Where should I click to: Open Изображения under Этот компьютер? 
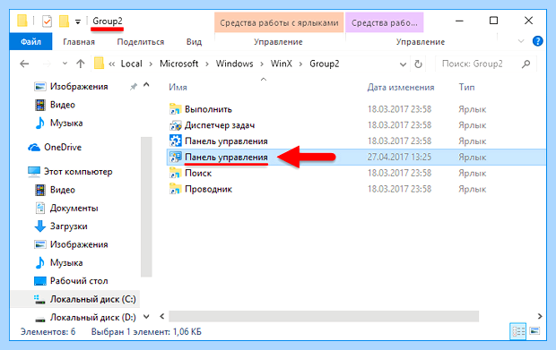(x=79, y=244)
